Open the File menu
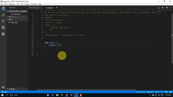 pyautogui.click(x=2, y=4)
